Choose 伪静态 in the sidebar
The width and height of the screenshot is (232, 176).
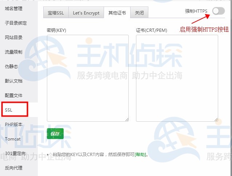click(x=11, y=67)
